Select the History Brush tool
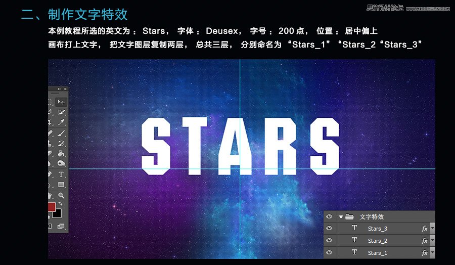 click(61, 143)
